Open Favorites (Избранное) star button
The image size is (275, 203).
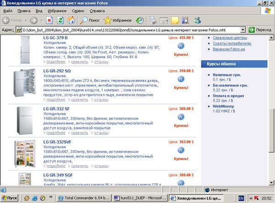click(x=117, y=20)
